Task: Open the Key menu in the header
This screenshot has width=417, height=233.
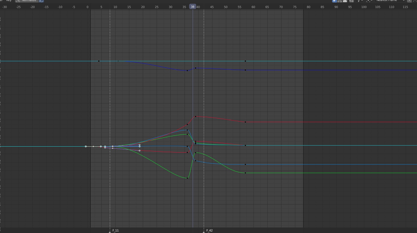Action: [9, 1]
